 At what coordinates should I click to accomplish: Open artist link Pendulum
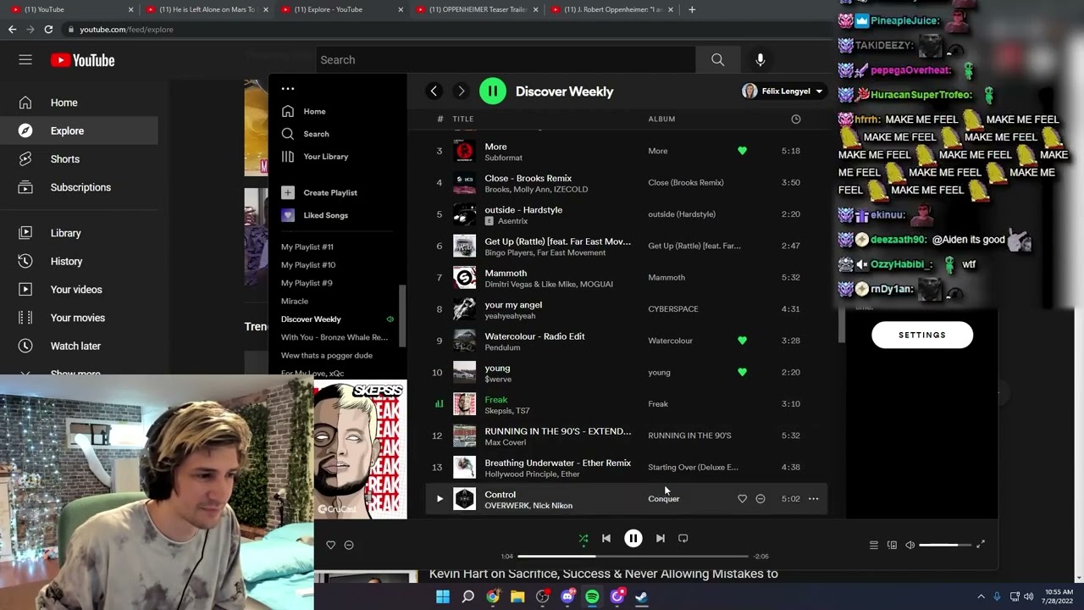(502, 347)
